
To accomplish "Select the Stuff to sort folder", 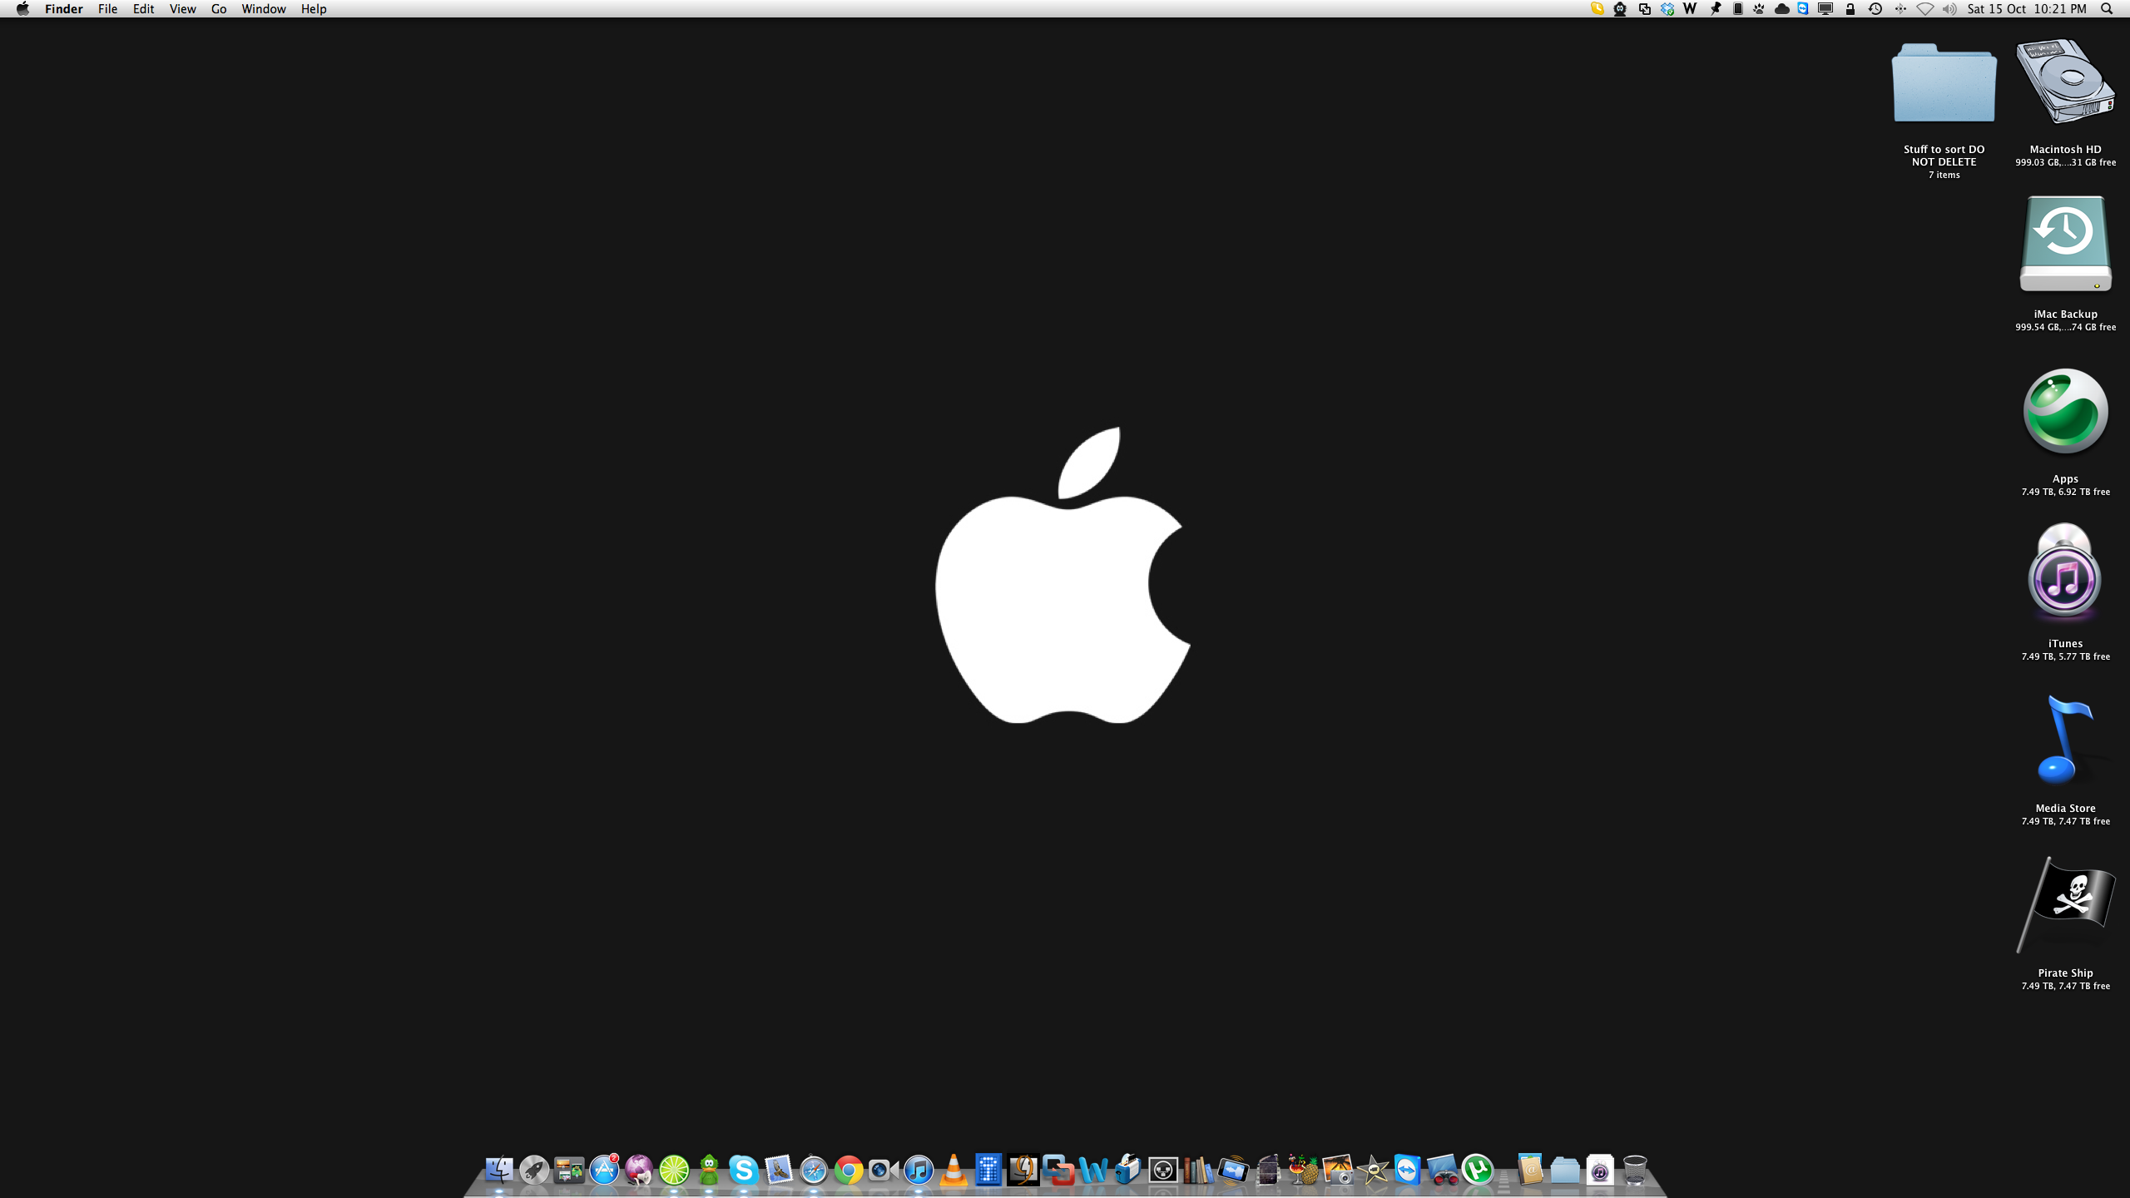I will [1944, 83].
